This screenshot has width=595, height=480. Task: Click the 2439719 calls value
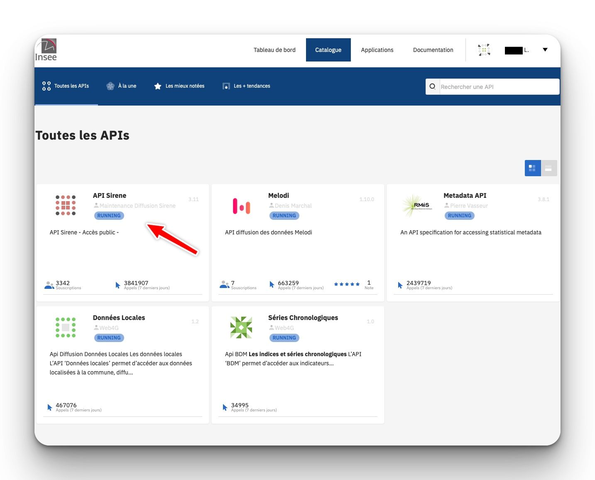(x=419, y=283)
